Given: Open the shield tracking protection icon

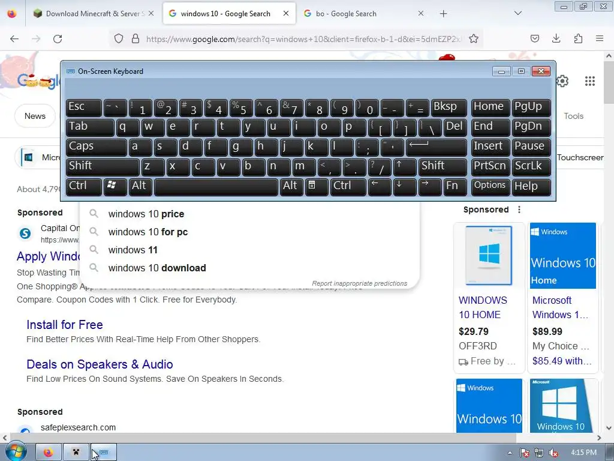Looking at the screenshot, I should click(119, 38).
